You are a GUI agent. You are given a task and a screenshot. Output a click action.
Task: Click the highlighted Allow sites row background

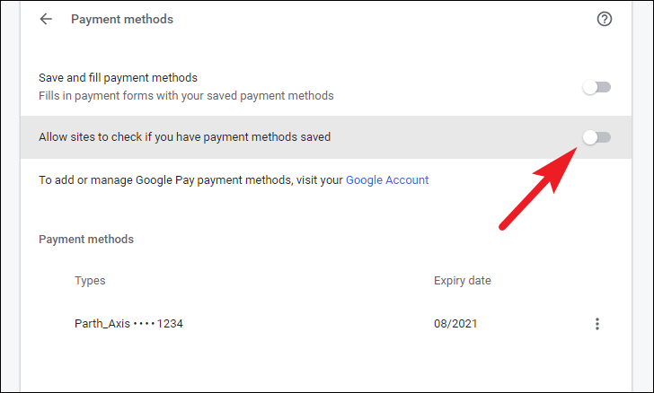[326, 137]
